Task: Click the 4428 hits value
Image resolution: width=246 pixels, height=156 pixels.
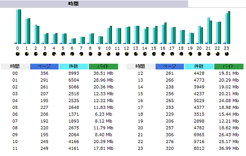Action: pyautogui.click(x=199, y=73)
